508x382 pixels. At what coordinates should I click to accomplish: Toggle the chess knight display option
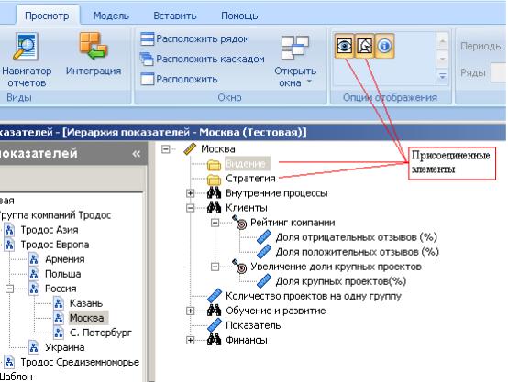[364, 46]
